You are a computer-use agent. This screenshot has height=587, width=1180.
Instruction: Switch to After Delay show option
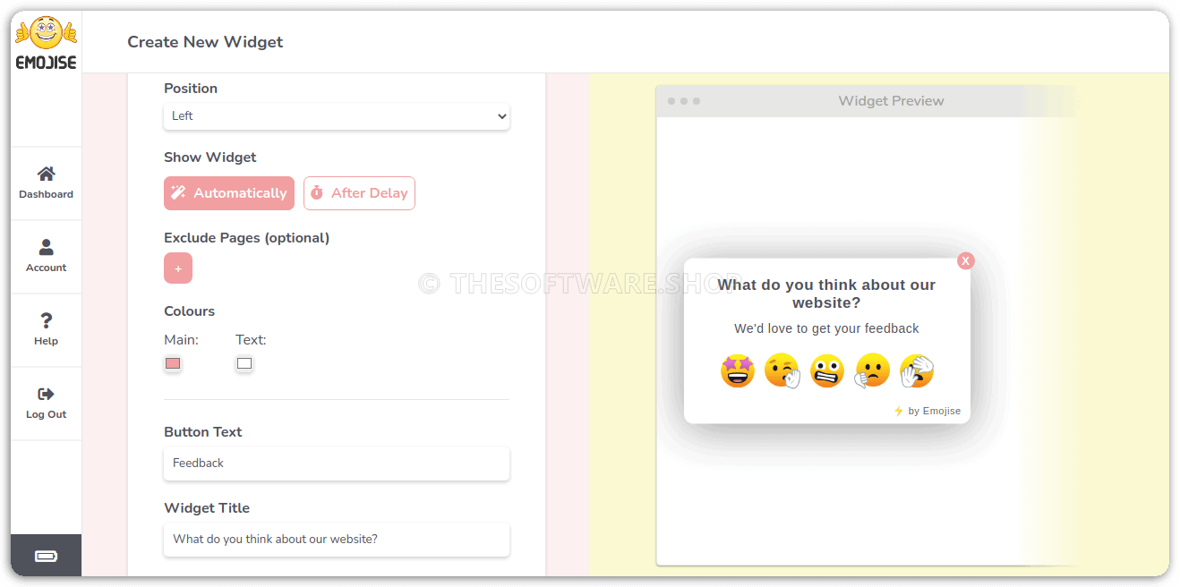359,193
